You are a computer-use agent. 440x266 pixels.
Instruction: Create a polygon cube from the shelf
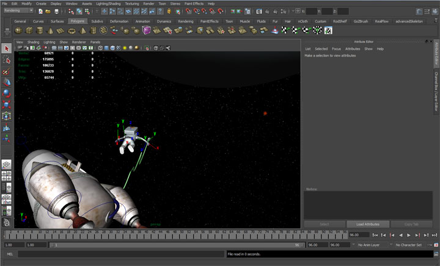(x=31, y=31)
